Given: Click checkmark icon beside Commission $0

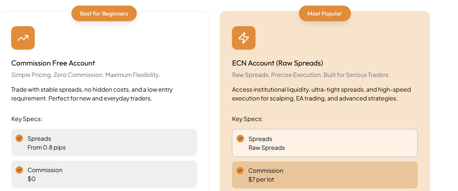Looking at the screenshot, I should point(19,170).
